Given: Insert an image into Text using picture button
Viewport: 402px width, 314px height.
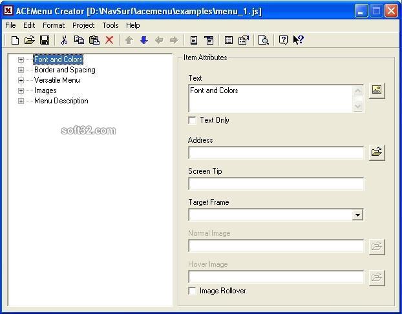Looking at the screenshot, I should (377, 90).
